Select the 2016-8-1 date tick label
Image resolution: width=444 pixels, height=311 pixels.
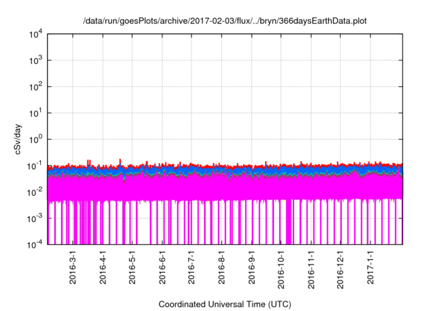[x=221, y=269]
